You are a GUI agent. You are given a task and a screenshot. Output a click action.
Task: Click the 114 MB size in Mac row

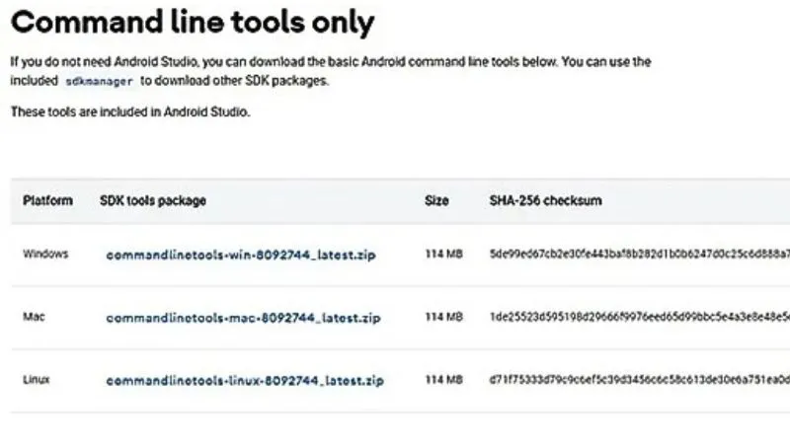[443, 318]
